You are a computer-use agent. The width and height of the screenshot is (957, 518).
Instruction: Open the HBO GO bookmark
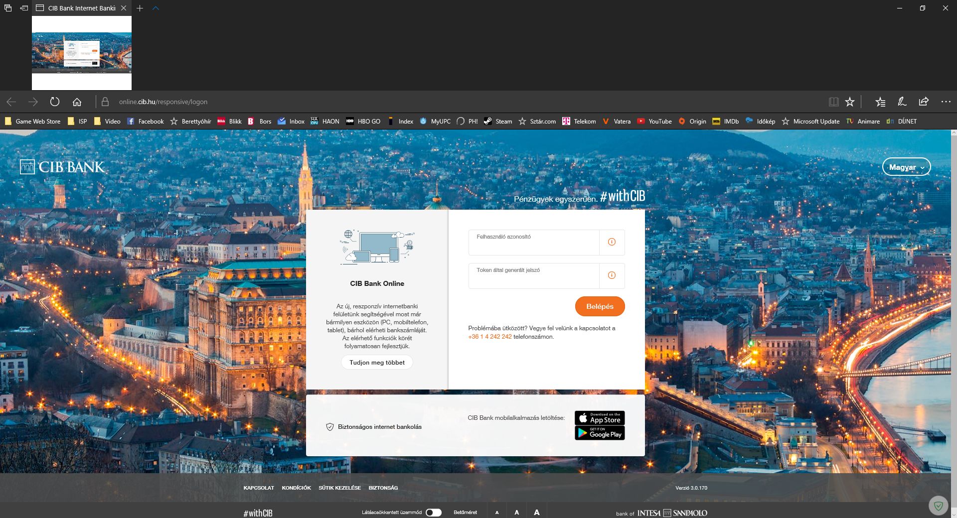(363, 121)
